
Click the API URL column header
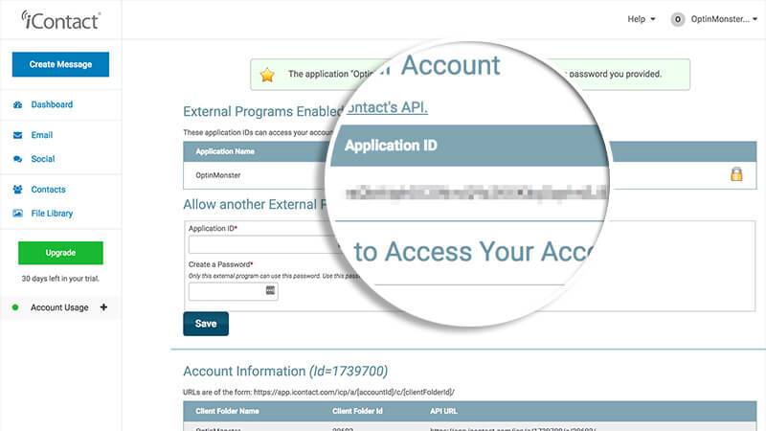(x=443, y=411)
